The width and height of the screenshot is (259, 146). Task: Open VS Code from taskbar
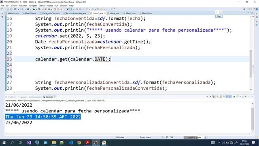tap(71, 142)
